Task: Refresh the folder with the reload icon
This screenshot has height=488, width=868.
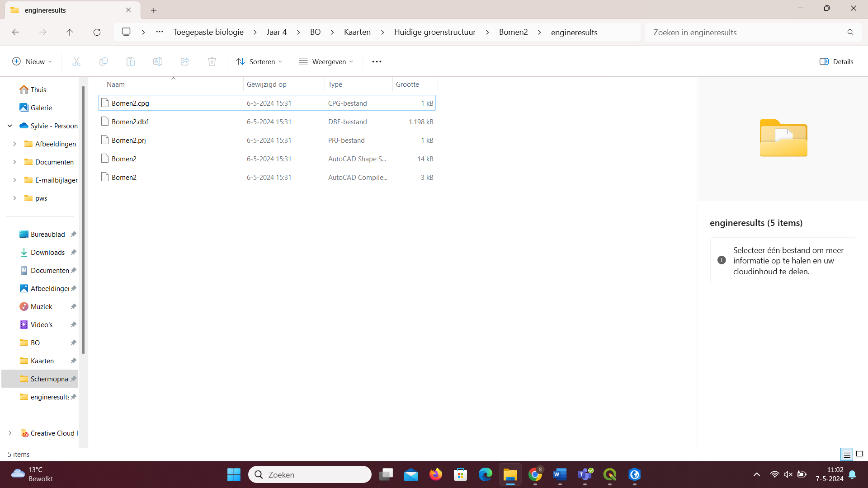Action: point(97,32)
